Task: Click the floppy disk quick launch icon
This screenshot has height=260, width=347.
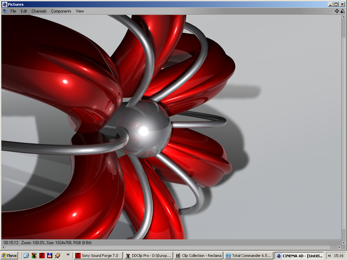Action: pyautogui.click(x=49, y=256)
